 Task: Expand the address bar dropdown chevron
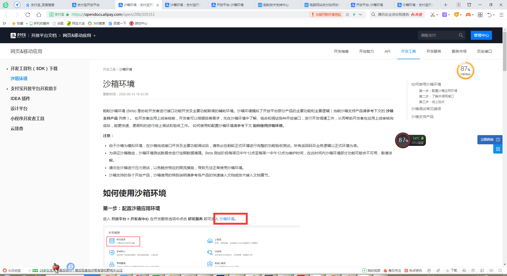click(x=360, y=14)
